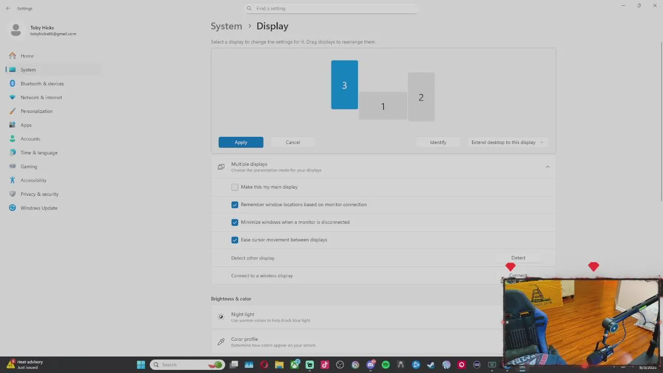Check Make this my main display
The image size is (663, 373).
click(235, 187)
